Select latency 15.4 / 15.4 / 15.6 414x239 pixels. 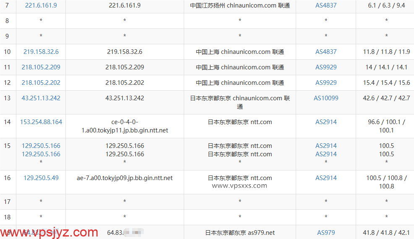(386, 83)
